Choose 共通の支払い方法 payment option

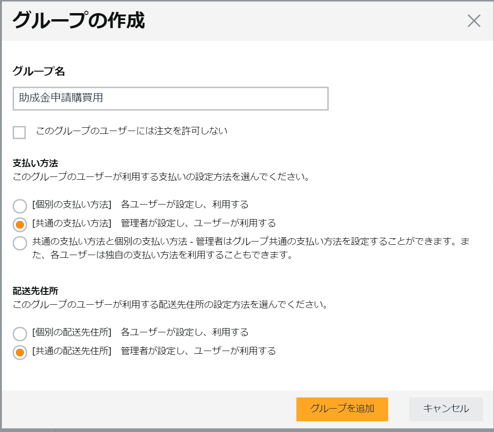(19, 224)
